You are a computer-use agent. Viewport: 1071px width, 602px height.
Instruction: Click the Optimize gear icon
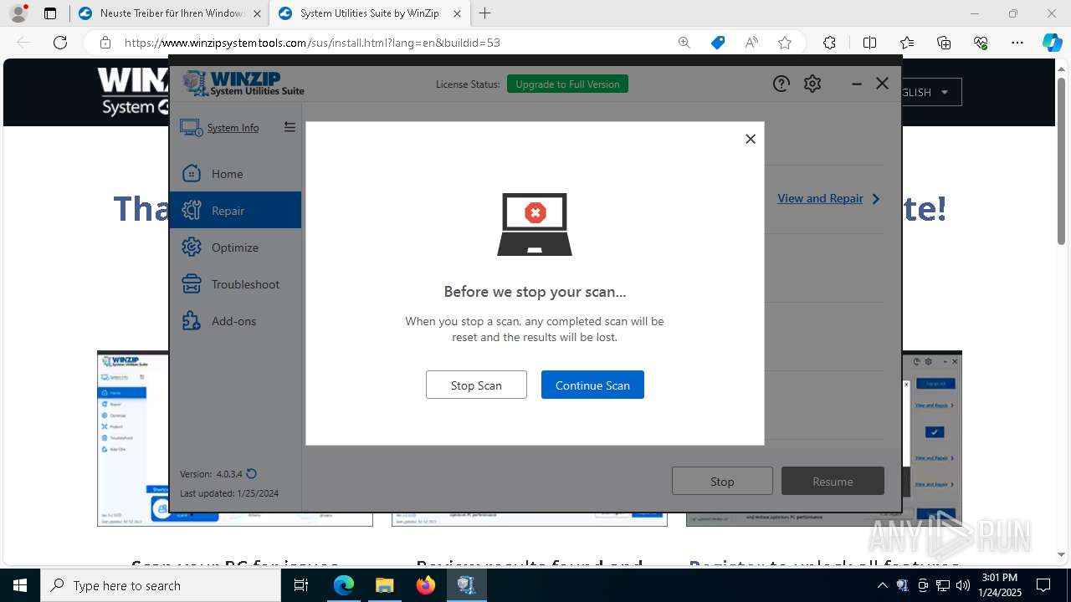coord(192,247)
